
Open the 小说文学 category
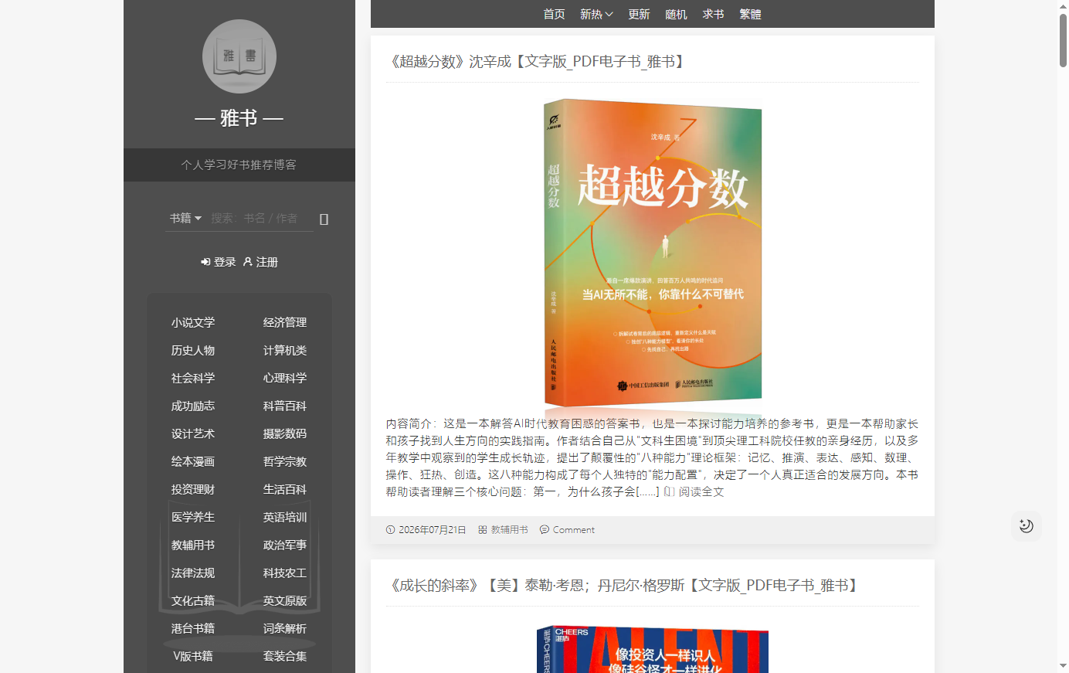point(193,322)
